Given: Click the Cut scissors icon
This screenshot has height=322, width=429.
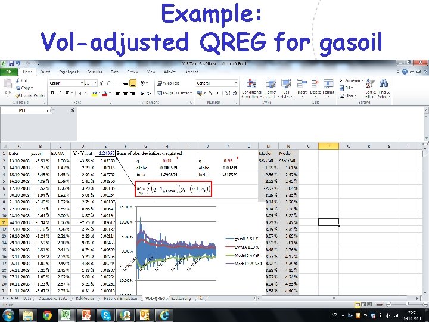Looking at the screenshot, I should tap(18, 80).
